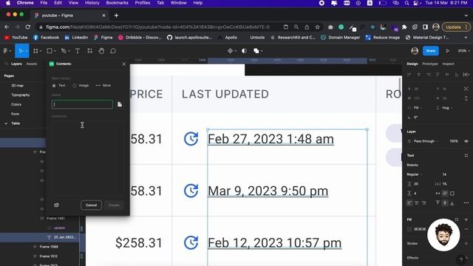Add a stroke with plus icon

click(x=466, y=243)
